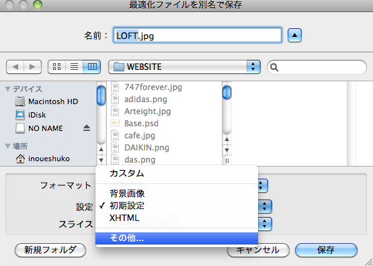Open the スライス dropdown arrows

(265, 224)
